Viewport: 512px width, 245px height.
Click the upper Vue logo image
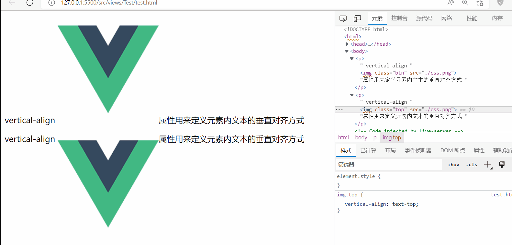(108, 69)
